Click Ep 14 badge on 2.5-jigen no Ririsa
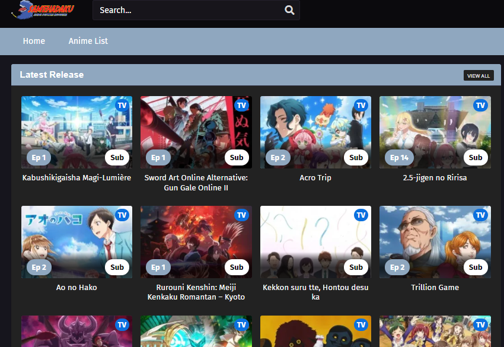Image resolution: width=504 pixels, height=347 pixels. [399, 158]
